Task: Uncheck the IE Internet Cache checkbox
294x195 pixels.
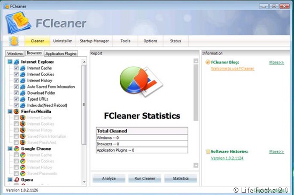Action: (x=17, y=68)
